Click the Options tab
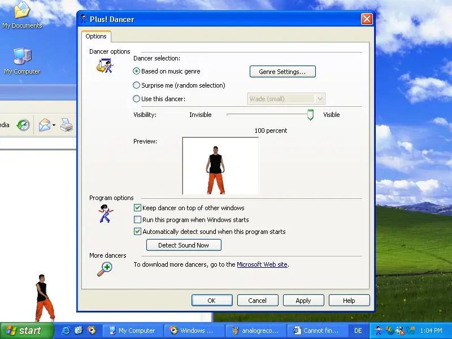The image size is (452, 339). (x=96, y=36)
